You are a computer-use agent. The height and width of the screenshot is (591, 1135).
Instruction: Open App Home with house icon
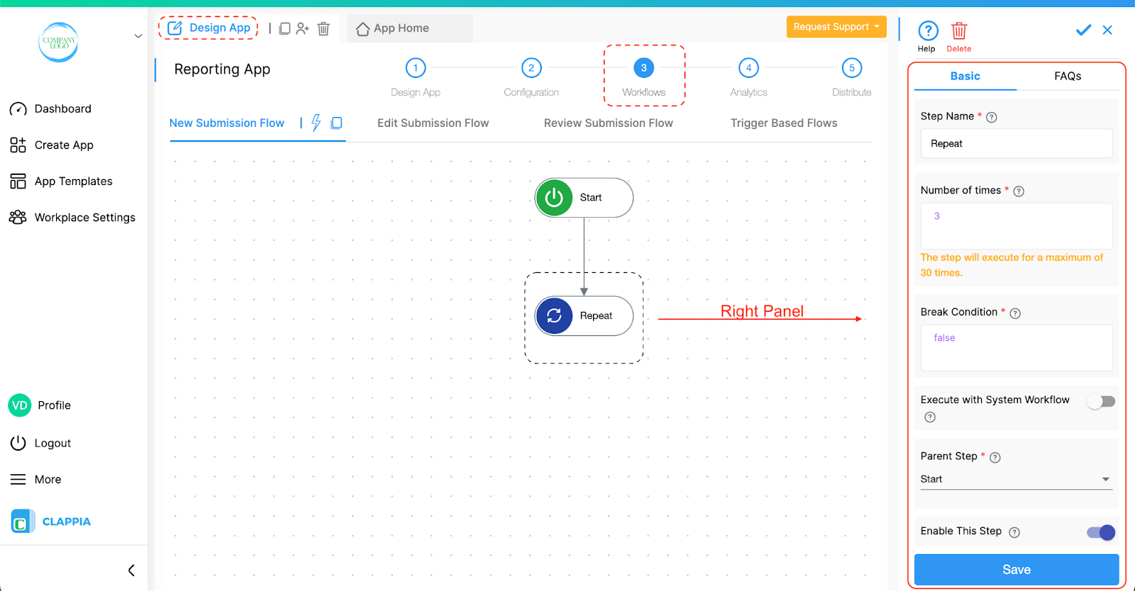pos(392,28)
